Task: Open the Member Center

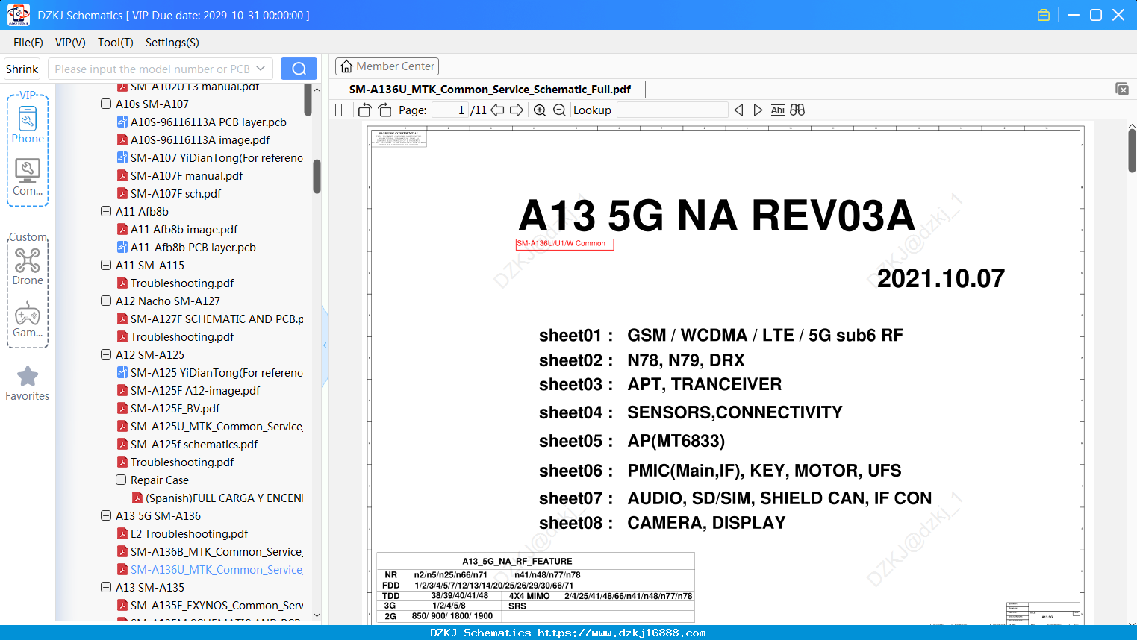Action: 387,66
